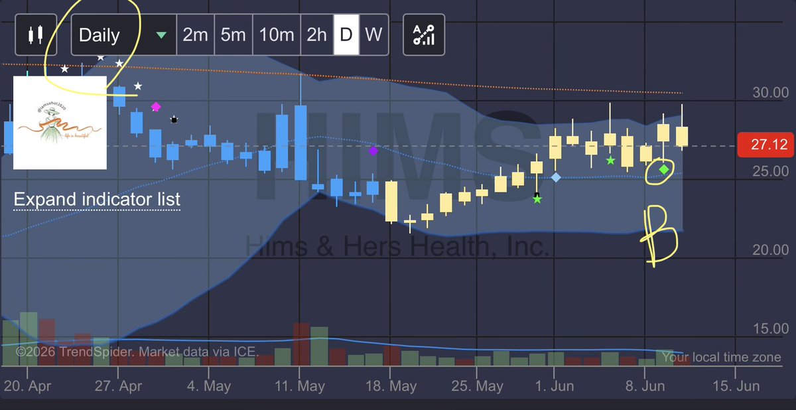
Task: Click the 20. Apr date label
Action: tap(26, 385)
